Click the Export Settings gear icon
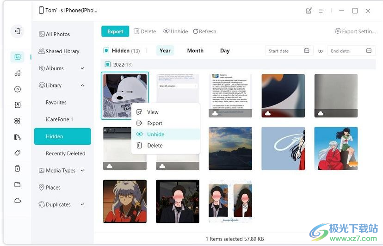The height and width of the screenshot is (246, 383). (338, 31)
